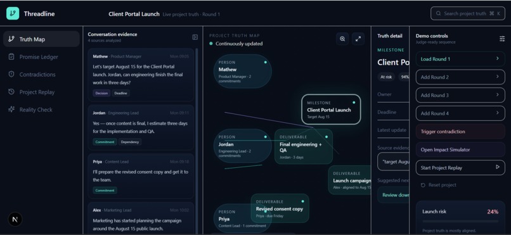
Task: Click the Reset project label
Action: coord(443,185)
